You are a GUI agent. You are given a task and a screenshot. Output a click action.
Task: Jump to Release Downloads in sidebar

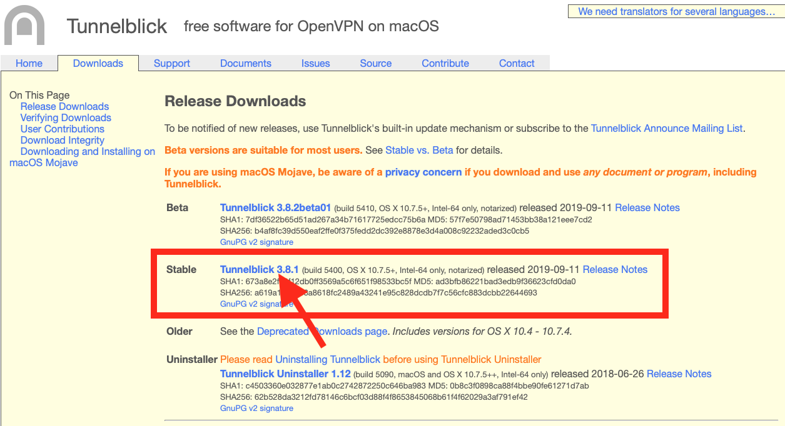point(65,106)
